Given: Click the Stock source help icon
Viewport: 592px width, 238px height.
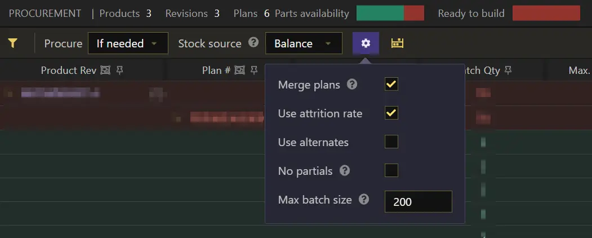Looking at the screenshot, I should (253, 42).
